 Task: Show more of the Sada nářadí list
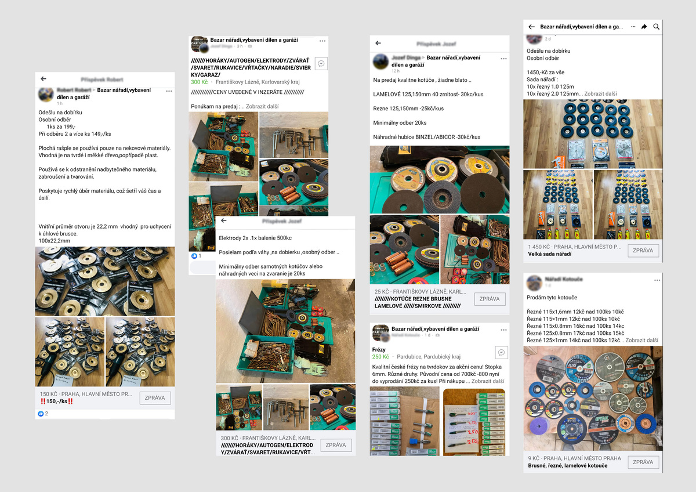point(601,93)
